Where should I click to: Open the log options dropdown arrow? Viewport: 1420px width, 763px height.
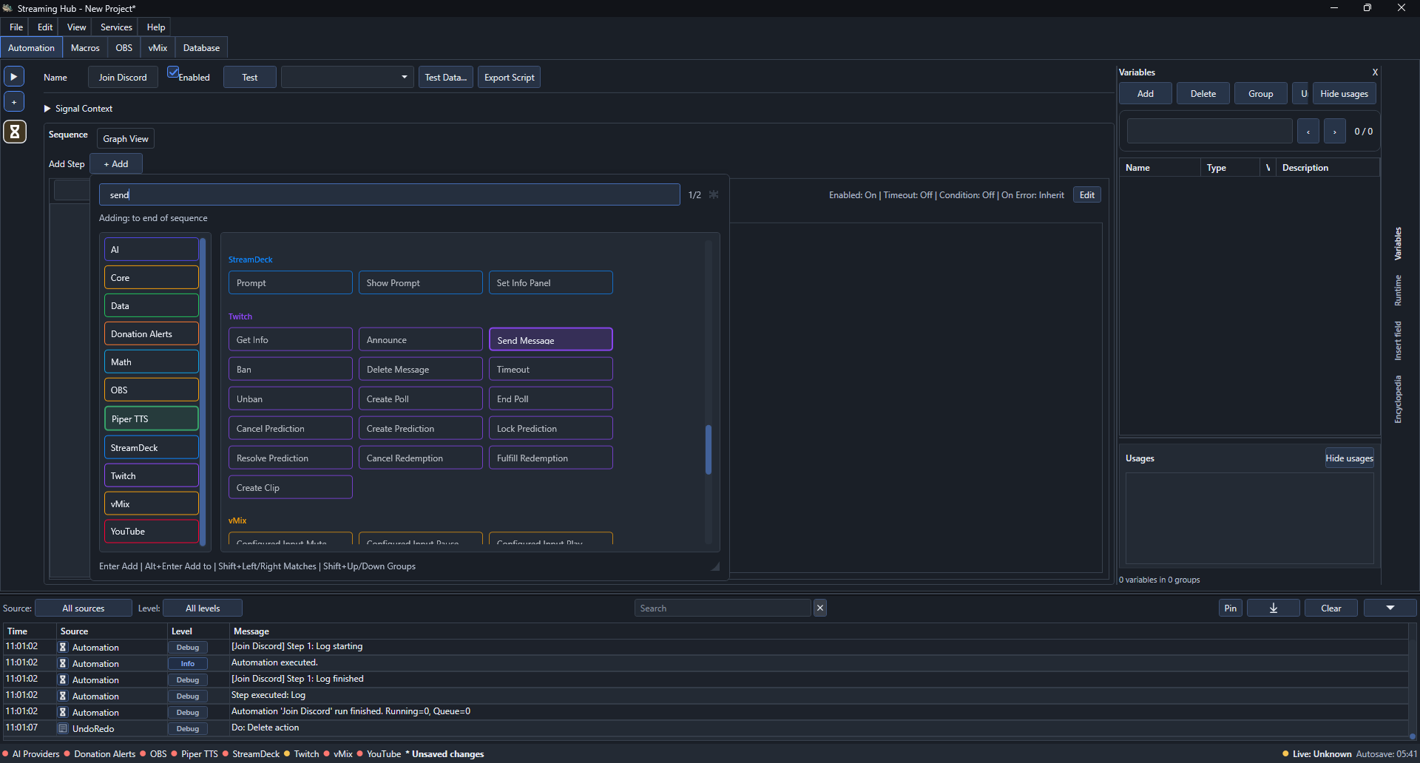point(1390,608)
